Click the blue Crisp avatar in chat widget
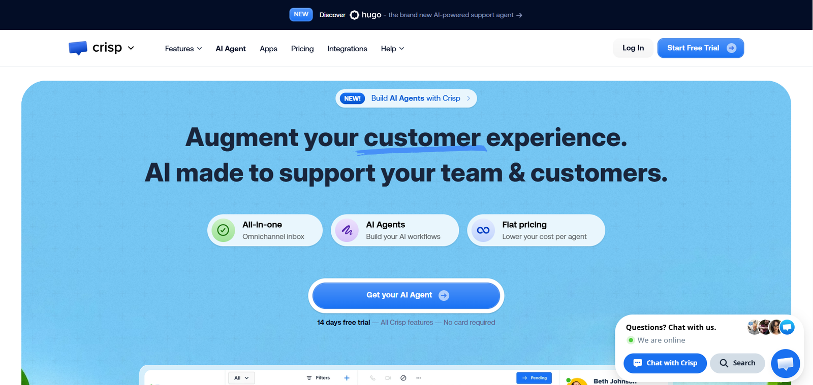Image resolution: width=813 pixels, height=385 pixels. click(x=787, y=327)
